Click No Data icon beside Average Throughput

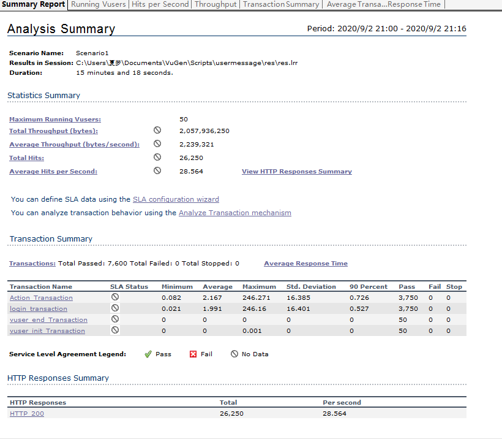pyautogui.click(x=157, y=143)
